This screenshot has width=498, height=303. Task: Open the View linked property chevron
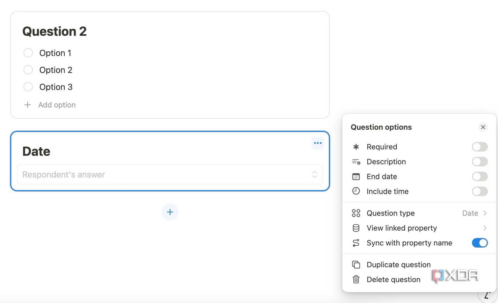(x=485, y=228)
